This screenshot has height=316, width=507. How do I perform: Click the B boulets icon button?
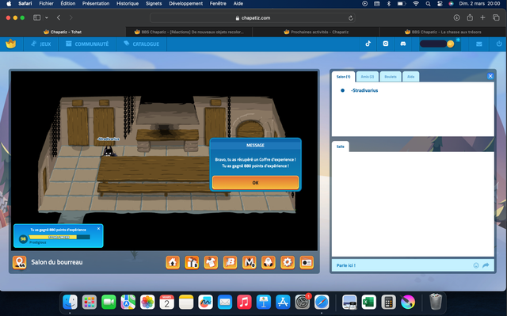(x=231, y=262)
